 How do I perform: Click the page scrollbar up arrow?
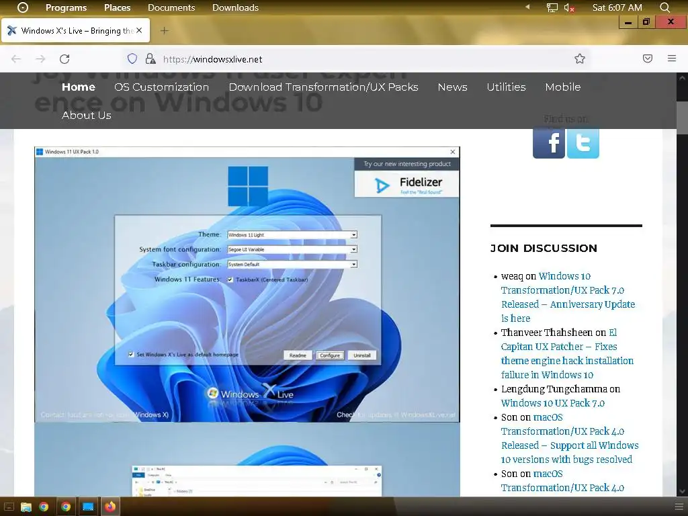683,78
